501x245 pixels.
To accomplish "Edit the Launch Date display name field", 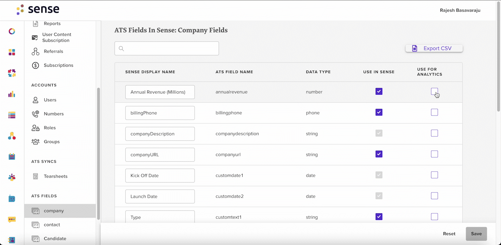I will (x=160, y=197).
